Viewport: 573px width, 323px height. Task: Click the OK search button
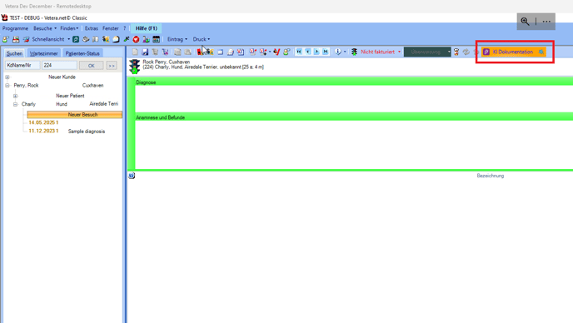point(91,66)
